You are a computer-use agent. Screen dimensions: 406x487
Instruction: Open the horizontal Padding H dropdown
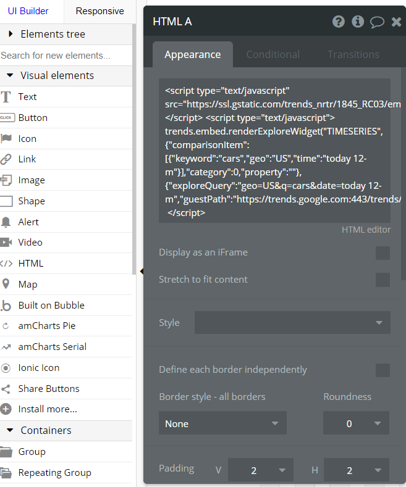[x=357, y=470]
